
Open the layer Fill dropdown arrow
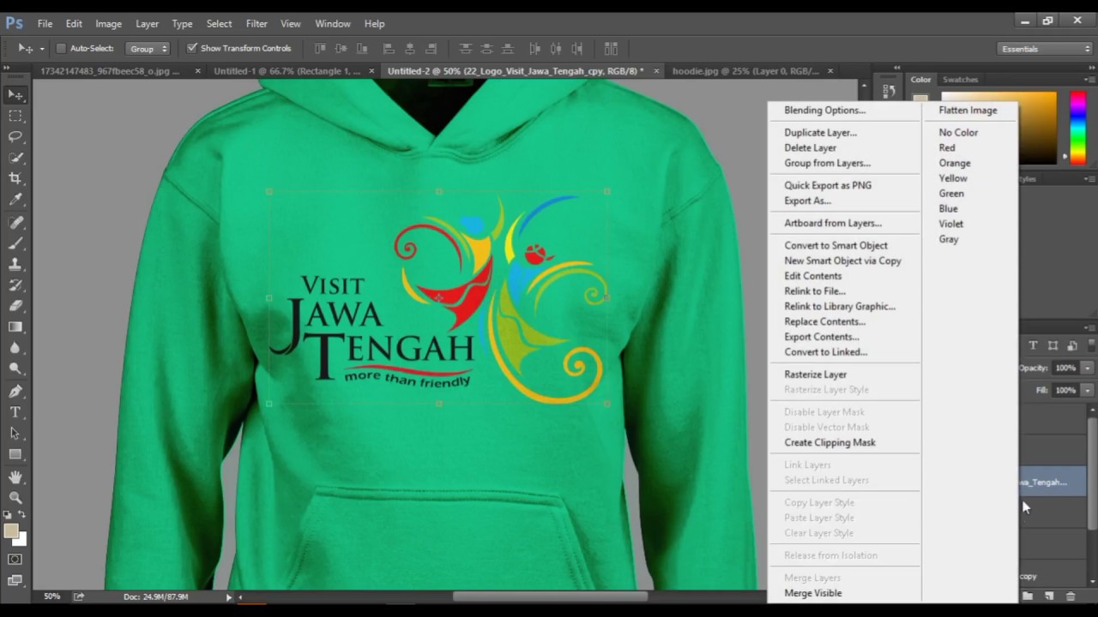click(x=1087, y=390)
